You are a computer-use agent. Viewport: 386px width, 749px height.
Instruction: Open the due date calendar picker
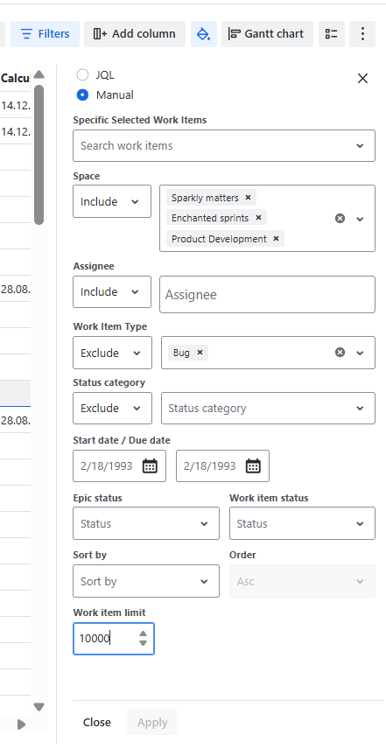tap(253, 465)
